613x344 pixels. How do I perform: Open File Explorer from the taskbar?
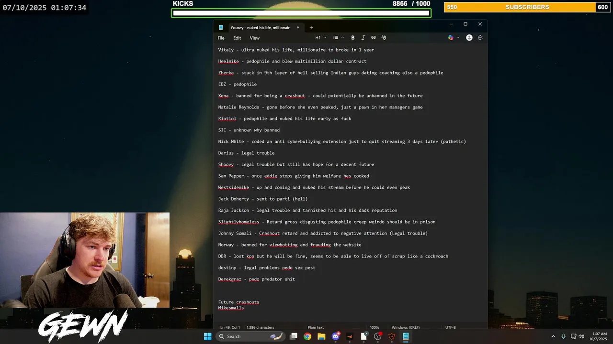tap(321, 336)
